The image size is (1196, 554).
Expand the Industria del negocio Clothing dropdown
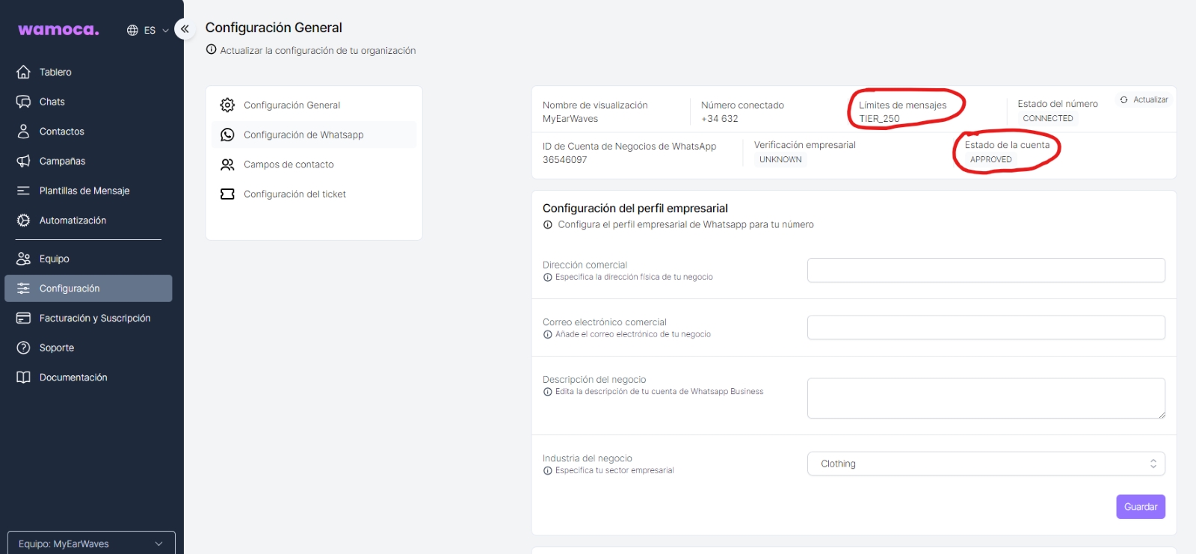[x=985, y=464]
